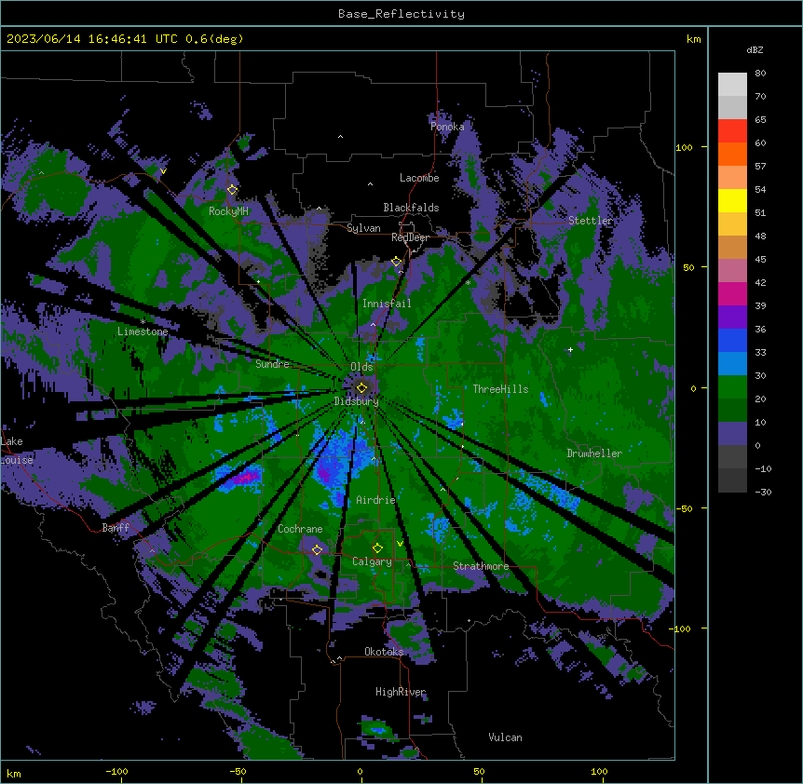803x784 pixels.
Task: Click the yellow diamond marker above RockyMH
Action: coord(232,190)
